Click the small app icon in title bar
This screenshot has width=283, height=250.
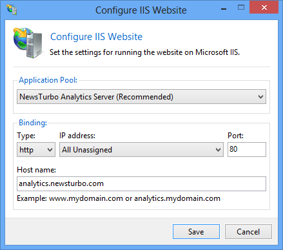(12, 10)
